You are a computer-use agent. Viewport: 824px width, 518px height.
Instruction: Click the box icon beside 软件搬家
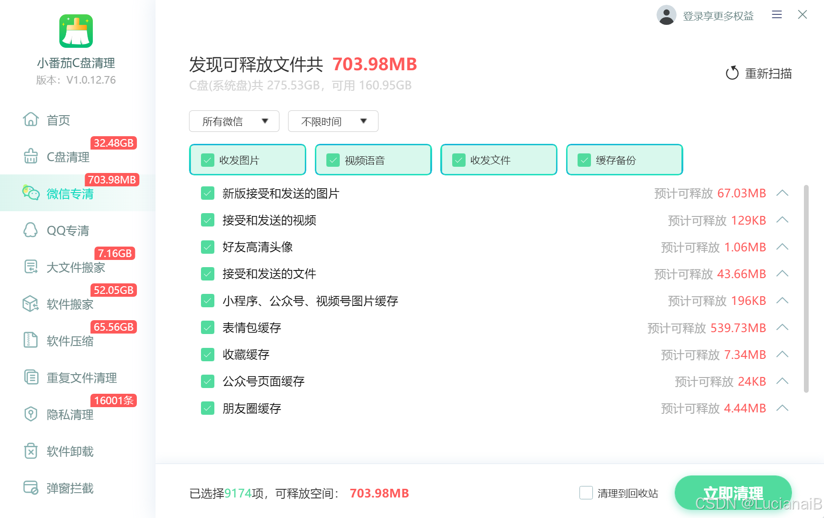click(x=31, y=303)
